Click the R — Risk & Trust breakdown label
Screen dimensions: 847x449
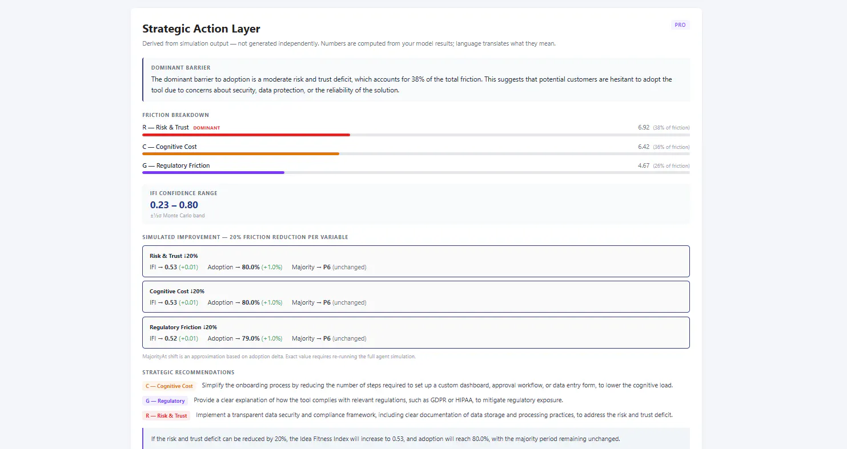point(166,127)
